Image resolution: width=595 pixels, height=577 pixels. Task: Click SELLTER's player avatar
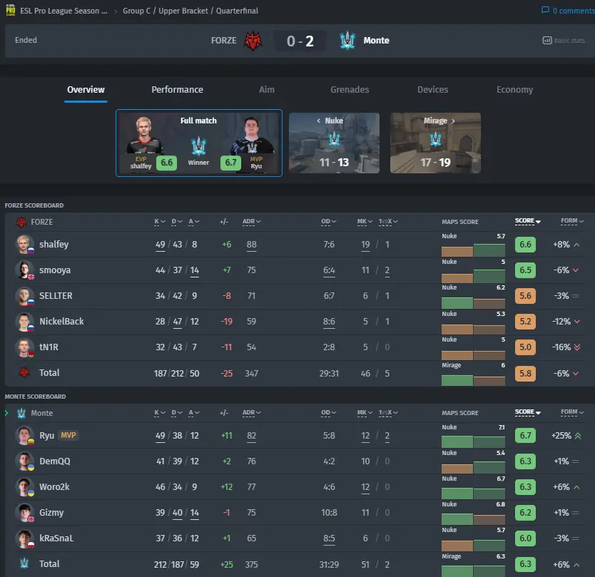tap(24, 296)
